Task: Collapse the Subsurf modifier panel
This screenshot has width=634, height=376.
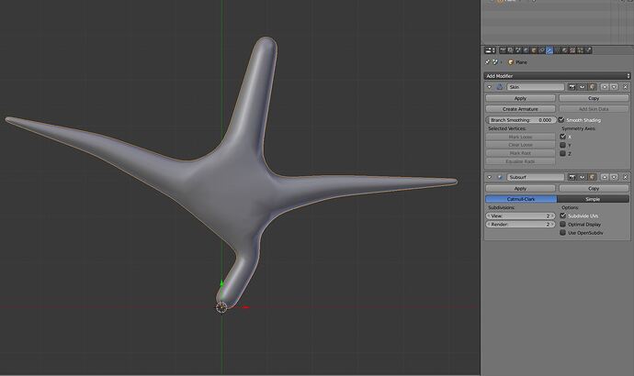Action: pos(489,177)
